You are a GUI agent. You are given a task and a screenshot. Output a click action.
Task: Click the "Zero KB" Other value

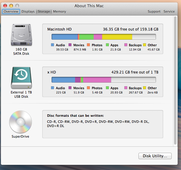tap(152, 93)
